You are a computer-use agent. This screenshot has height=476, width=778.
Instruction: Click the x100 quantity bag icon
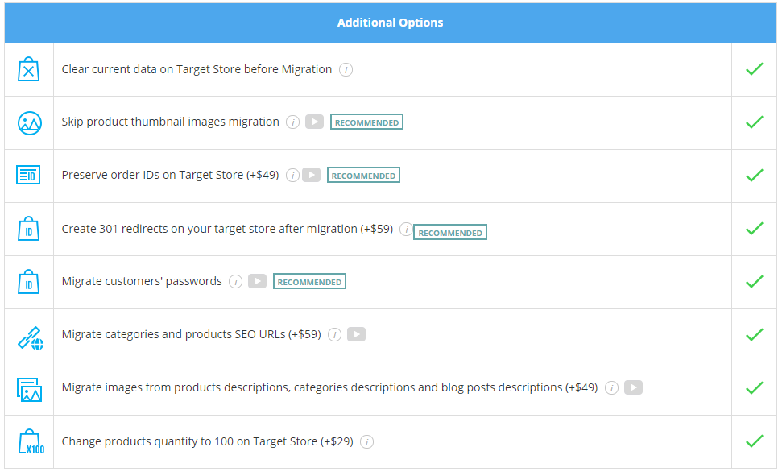point(27,441)
